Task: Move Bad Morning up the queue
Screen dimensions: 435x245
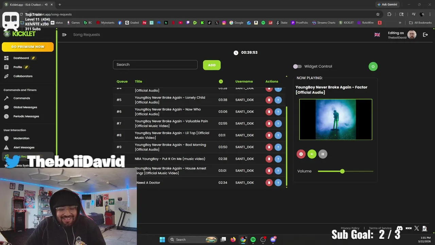Action: [278, 147]
